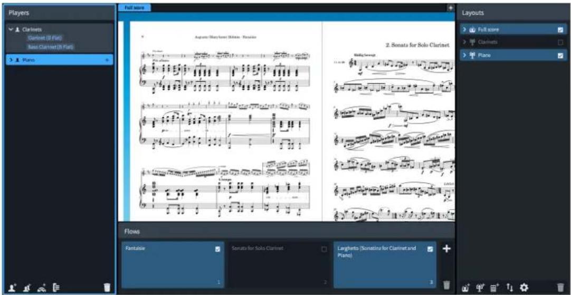Check the Sonata for Solo Clarinet flow checkbox

coord(324,249)
